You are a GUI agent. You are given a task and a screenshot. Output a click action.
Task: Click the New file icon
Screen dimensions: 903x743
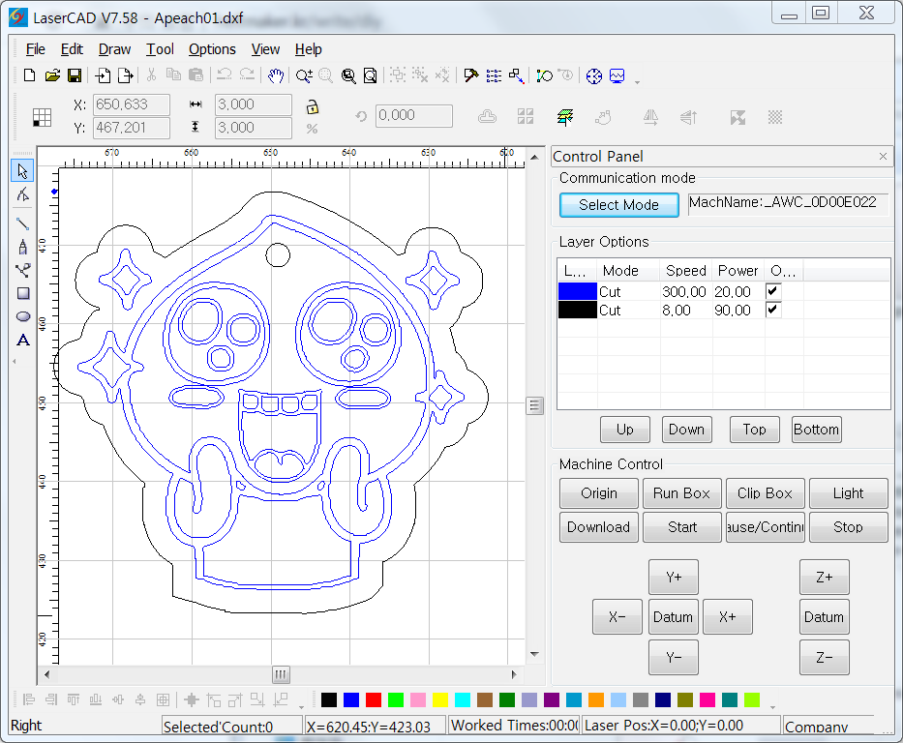[29, 75]
